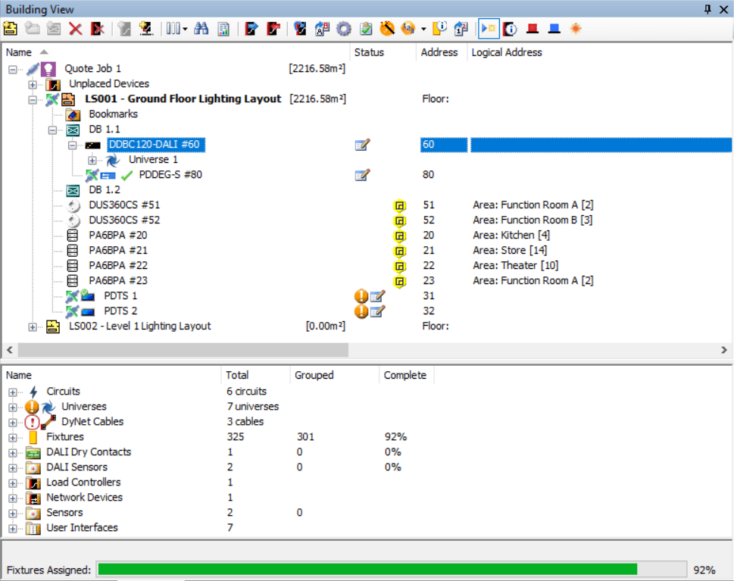The width and height of the screenshot is (734, 581).
Task: Click the yellow status badge for DUS360CS #51
Action: click(x=399, y=205)
